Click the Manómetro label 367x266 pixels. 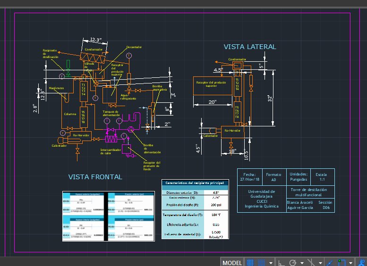[x=56, y=88]
